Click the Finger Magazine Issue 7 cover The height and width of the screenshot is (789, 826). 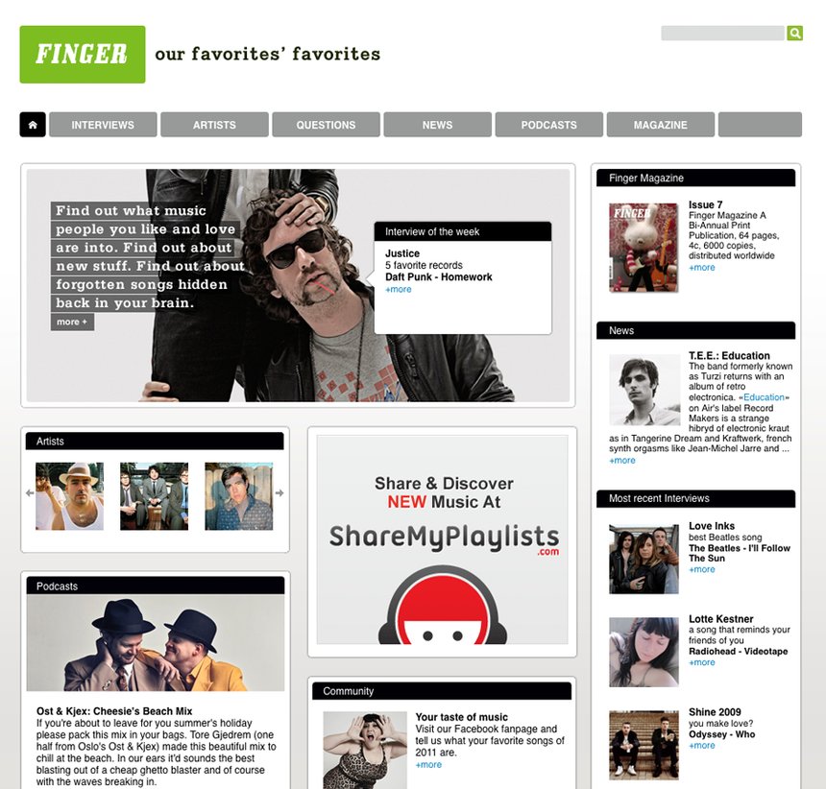[644, 248]
